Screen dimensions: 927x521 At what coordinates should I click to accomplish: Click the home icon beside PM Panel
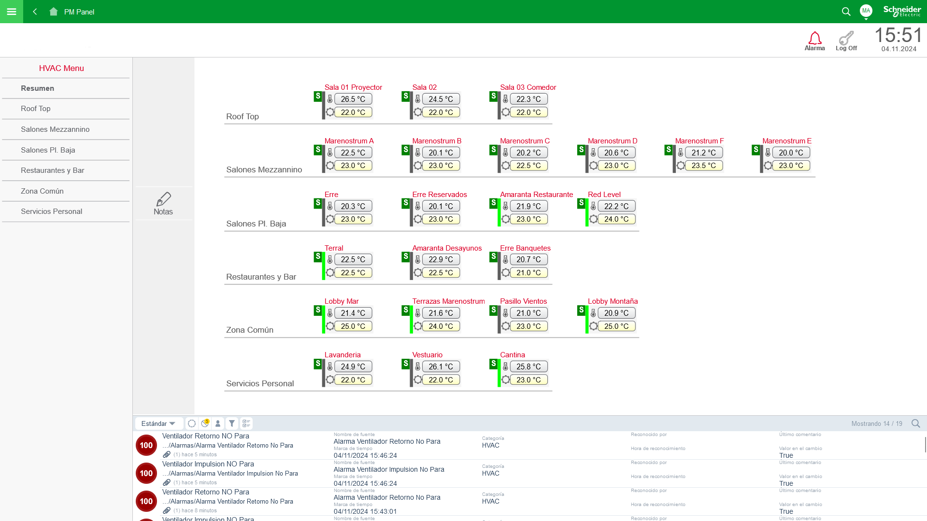pos(54,12)
